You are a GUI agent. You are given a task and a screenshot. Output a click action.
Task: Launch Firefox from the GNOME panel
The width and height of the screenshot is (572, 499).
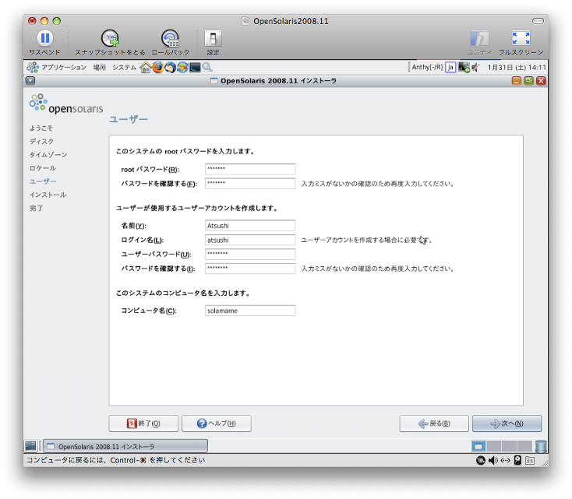[x=158, y=68]
